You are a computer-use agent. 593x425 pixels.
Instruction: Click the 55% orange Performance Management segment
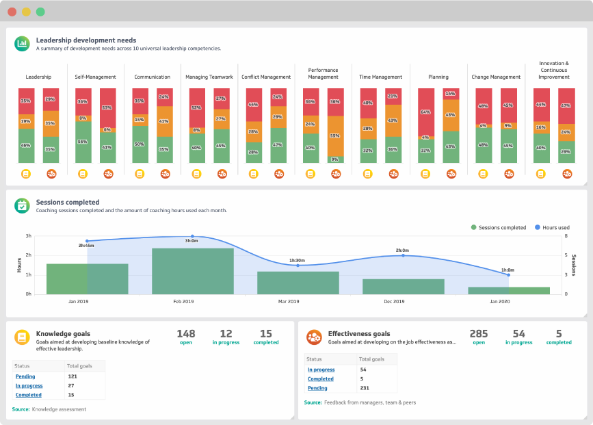click(x=335, y=136)
